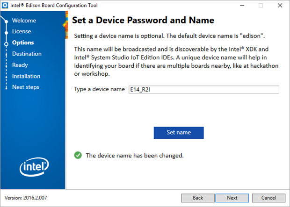
Task: Click the green success checkmark icon
Action: pyautogui.click(x=78, y=155)
